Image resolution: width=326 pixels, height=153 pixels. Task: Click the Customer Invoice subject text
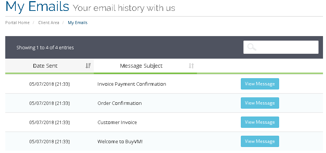click(x=117, y=123)
